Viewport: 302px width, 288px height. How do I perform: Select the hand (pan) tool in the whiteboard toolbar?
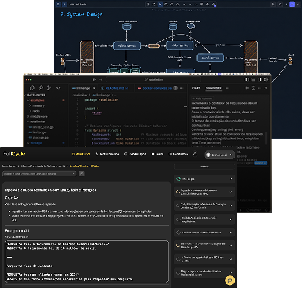click(x=154, y=4)
